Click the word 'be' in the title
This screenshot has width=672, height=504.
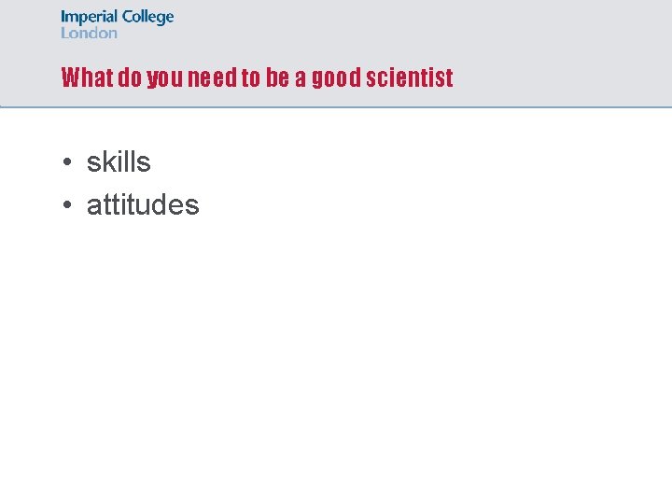[277, 77]
